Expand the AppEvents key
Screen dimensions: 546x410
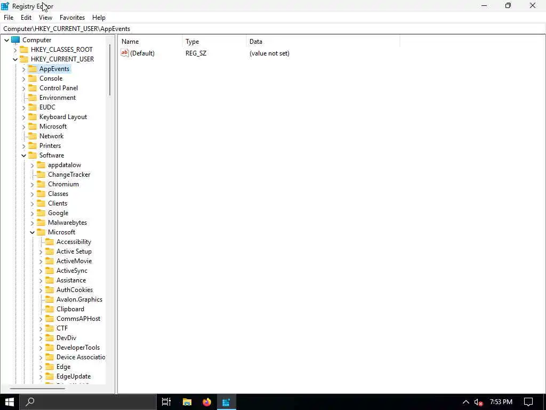click(23, 69)
